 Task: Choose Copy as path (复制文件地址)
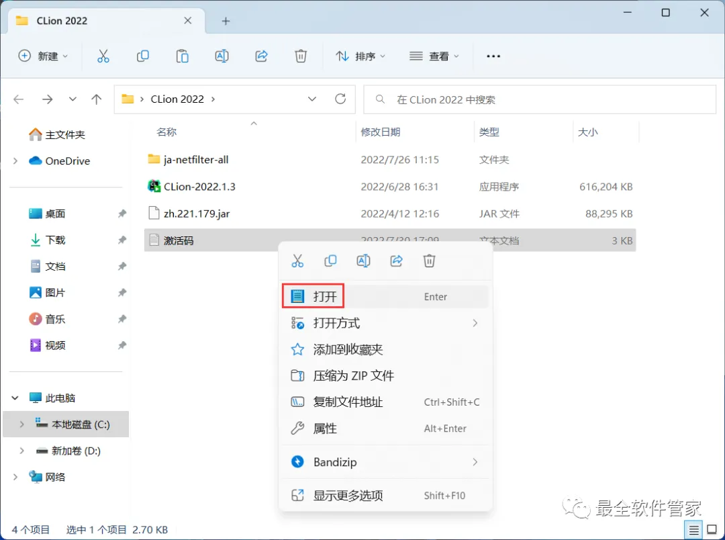point(385,402)
